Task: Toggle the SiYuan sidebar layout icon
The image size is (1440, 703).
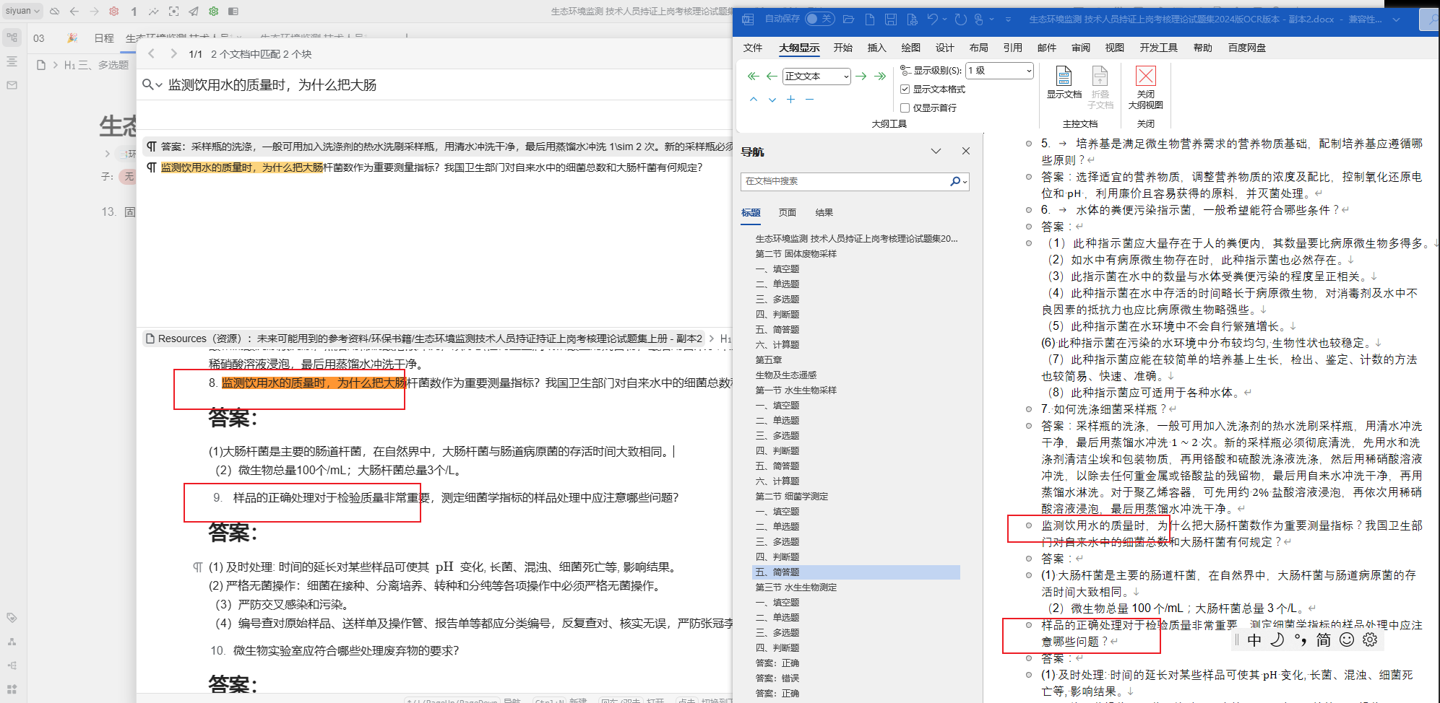Action: [x=233, y=12]
